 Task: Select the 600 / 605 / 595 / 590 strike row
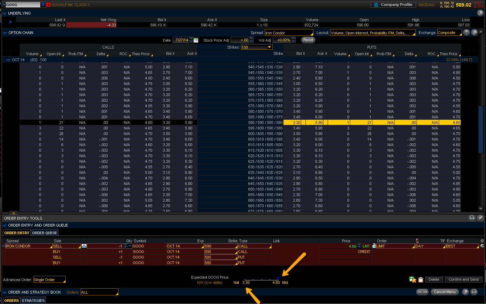(x=240, y=134)
